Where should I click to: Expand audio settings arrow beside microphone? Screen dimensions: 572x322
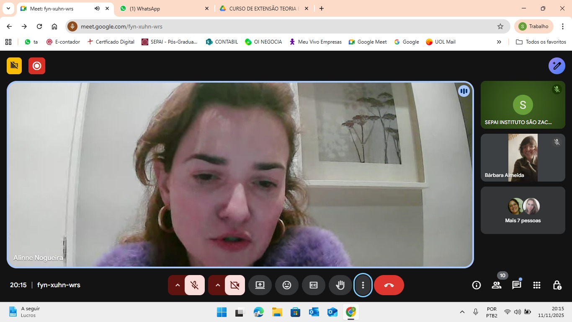pos(177,285)
